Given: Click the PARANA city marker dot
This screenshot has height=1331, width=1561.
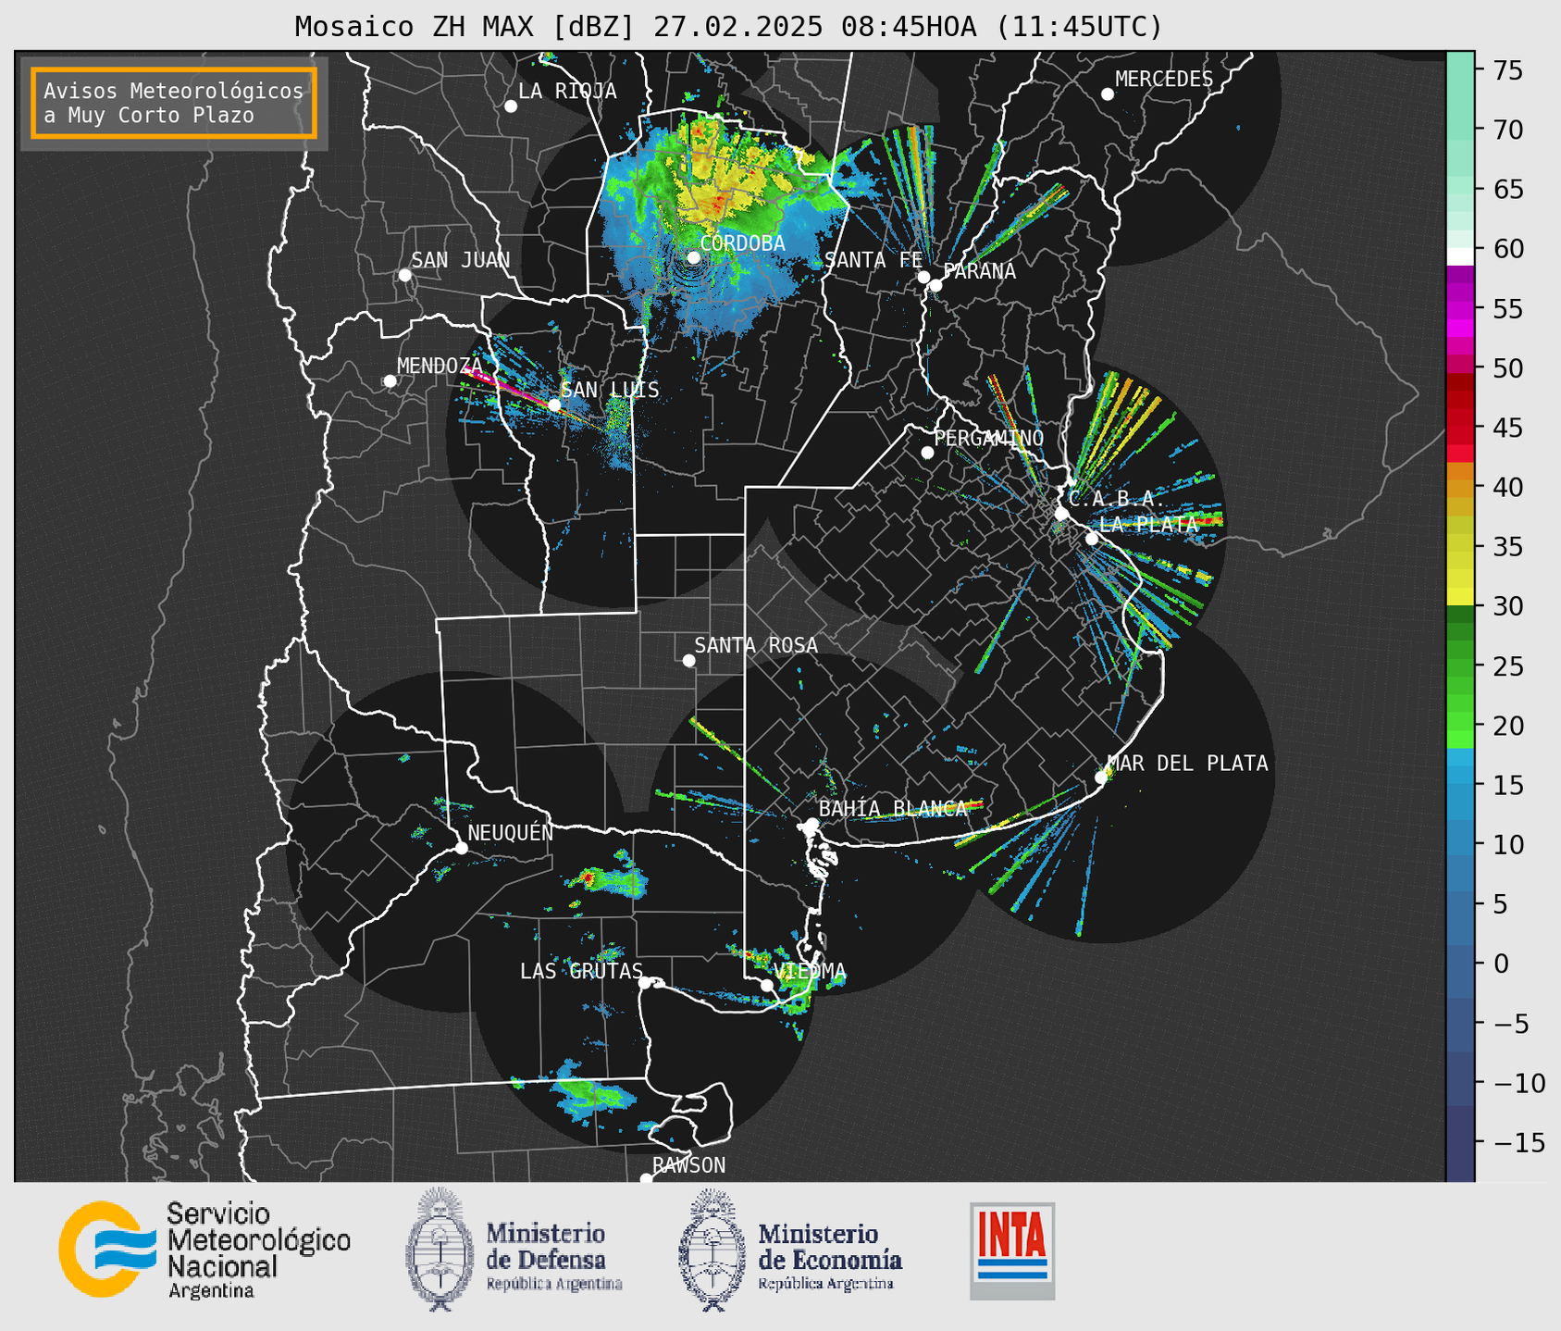Looking at the screenshot, I should pyautogui.click(x=935, y=285).
